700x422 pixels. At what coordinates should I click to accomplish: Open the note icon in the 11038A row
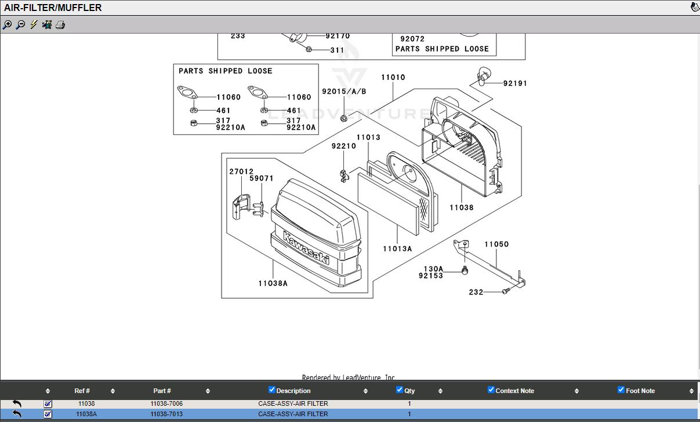click(48, 414)
